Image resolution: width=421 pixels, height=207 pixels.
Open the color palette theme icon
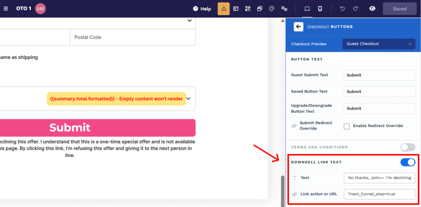point(272,9)
